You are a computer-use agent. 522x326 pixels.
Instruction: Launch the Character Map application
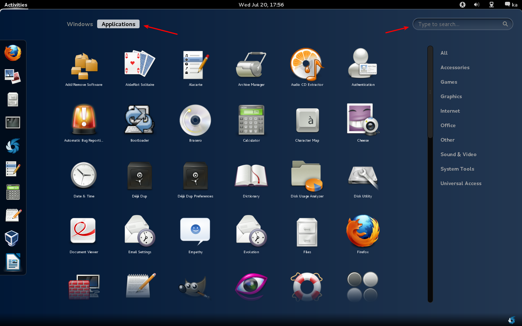[307, 121]
